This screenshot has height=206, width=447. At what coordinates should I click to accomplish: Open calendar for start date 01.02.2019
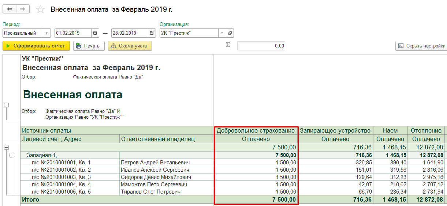tap(95, 33)
